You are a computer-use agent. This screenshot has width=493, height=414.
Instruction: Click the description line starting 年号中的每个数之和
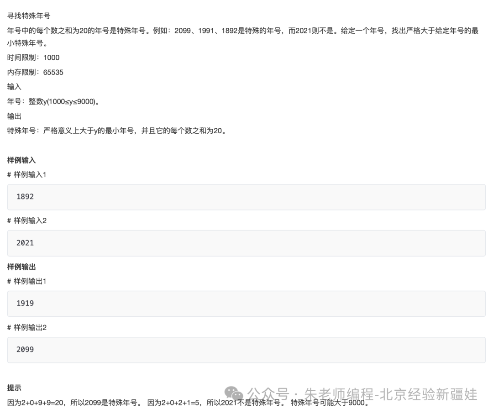click(x=243, y=31)
